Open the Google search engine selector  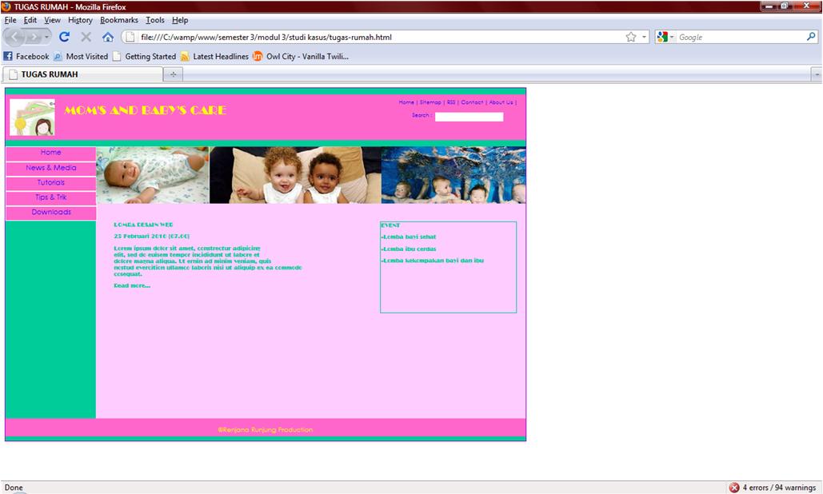click(665, 38)
